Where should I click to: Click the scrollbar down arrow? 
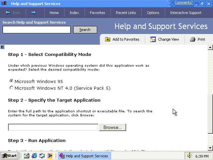[210, 148]
